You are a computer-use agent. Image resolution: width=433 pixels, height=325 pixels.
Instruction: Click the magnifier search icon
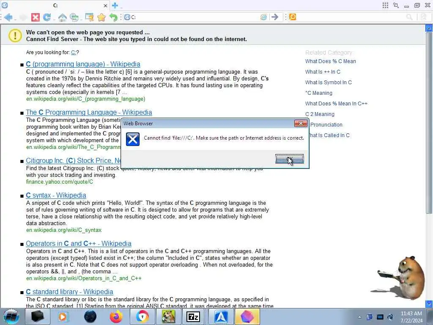coord(409,17)
